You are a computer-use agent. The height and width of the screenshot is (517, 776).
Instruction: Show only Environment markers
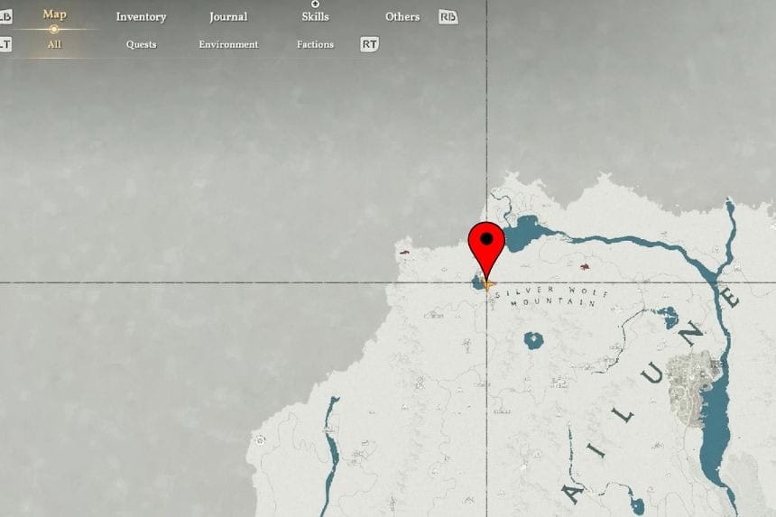[228, 44]
